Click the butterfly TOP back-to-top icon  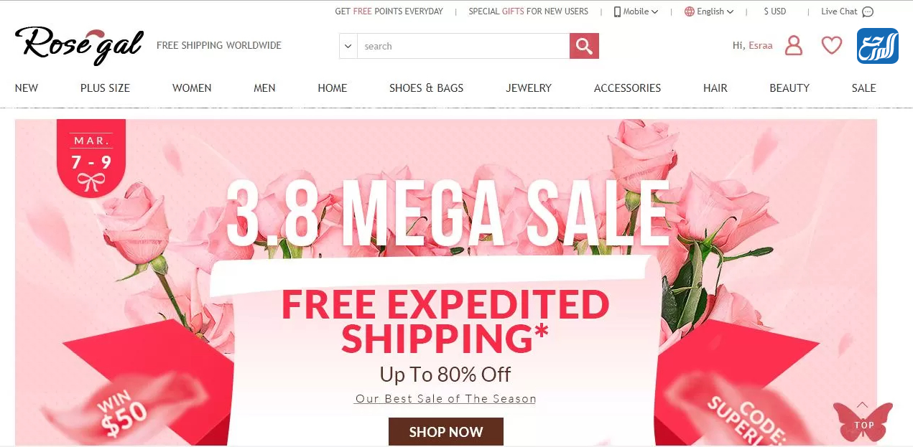863,421
